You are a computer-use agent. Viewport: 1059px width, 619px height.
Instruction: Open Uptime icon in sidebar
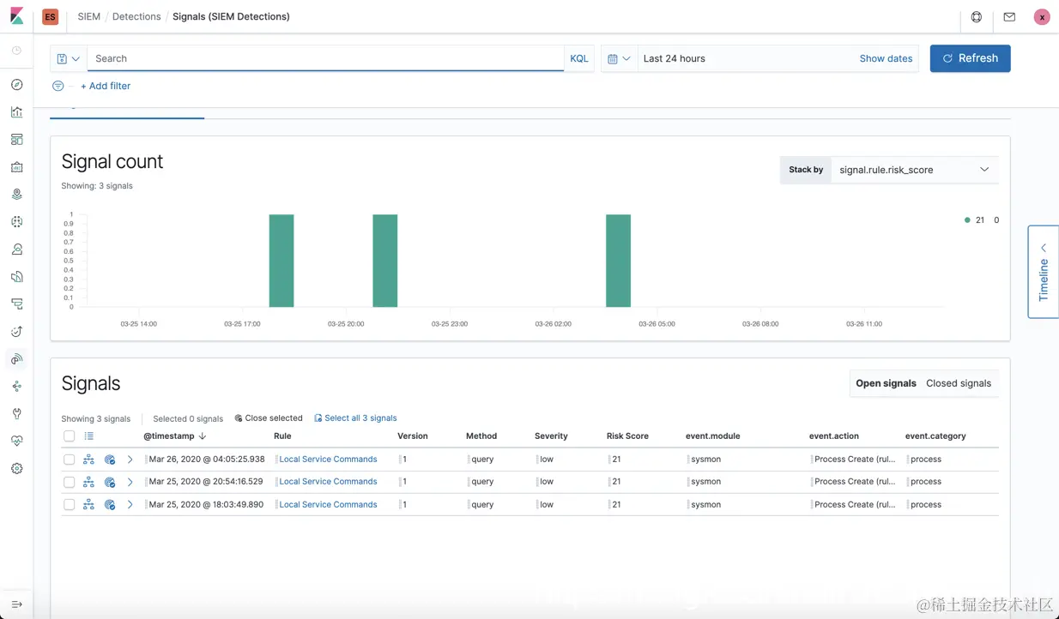coord(16,331)
